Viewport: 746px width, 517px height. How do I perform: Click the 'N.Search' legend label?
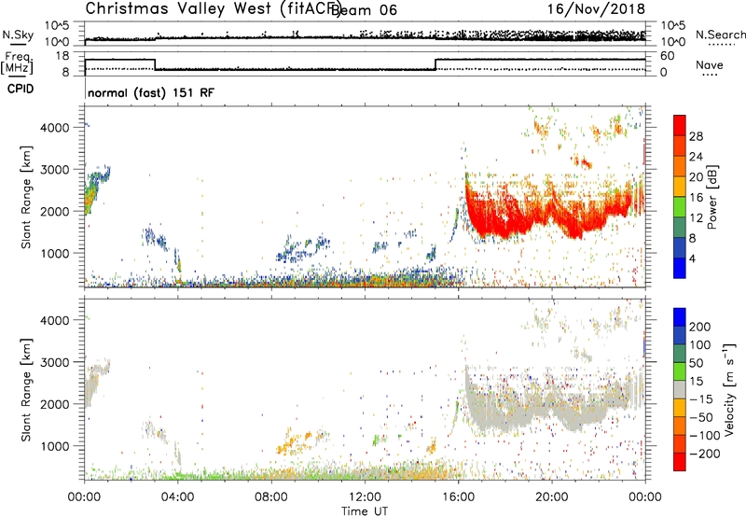point(720,35)
